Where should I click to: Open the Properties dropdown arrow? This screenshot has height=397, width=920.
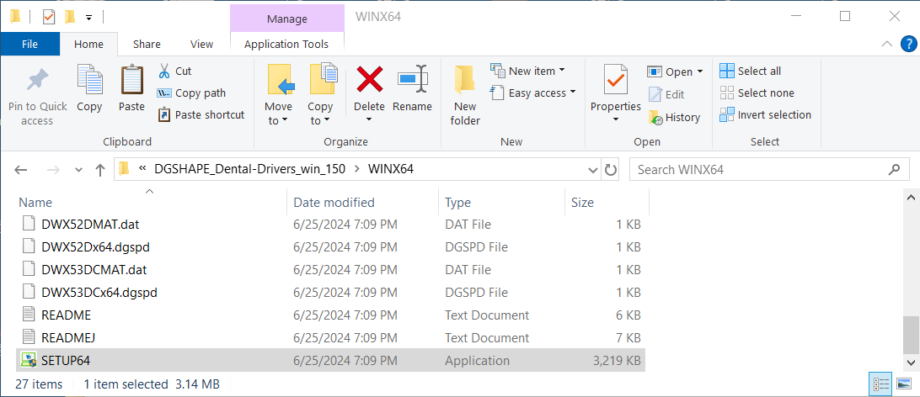click(x=616, y=120)
